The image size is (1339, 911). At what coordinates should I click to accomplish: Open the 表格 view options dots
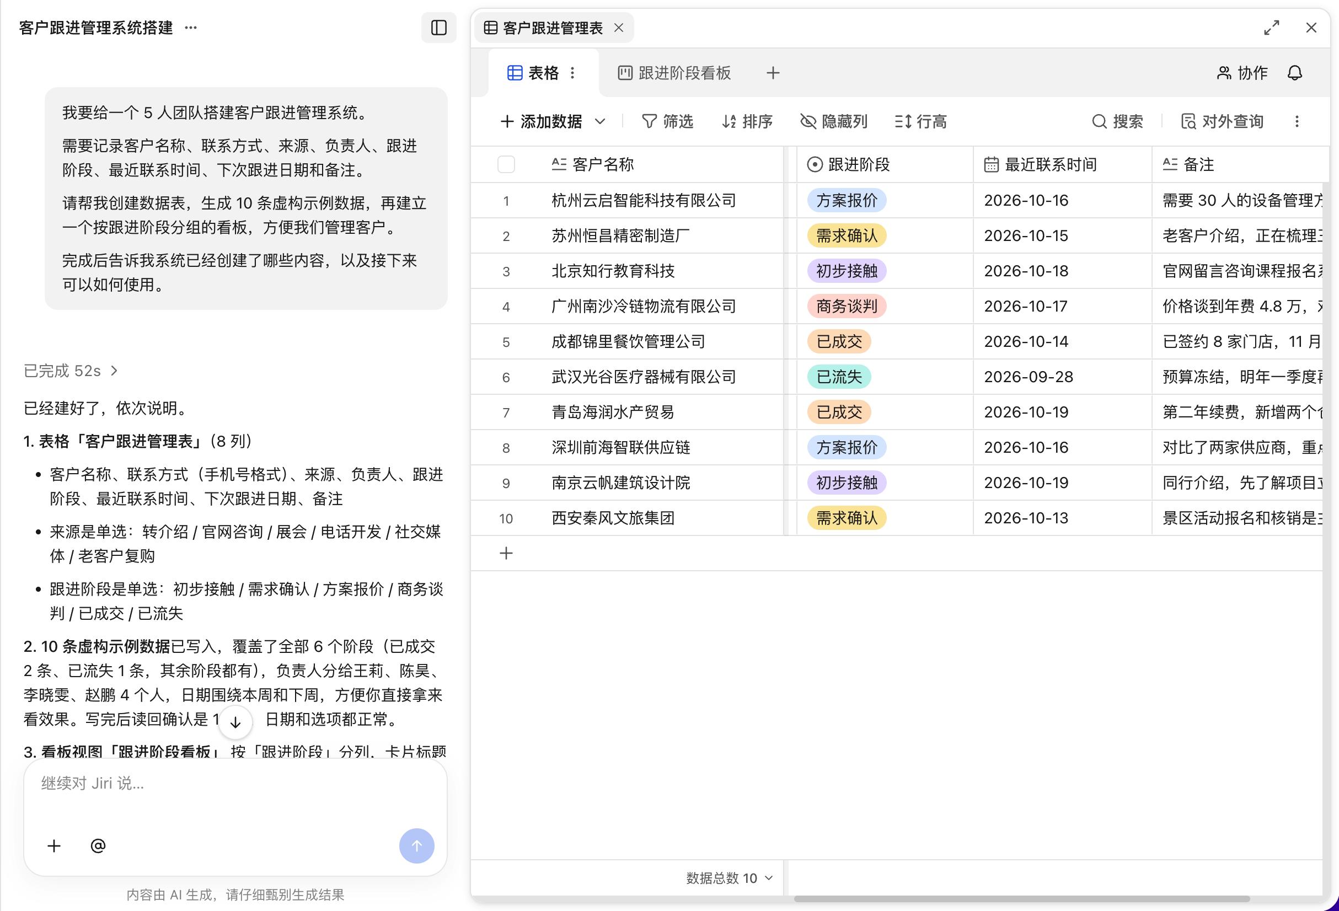(x=572, y=73)
